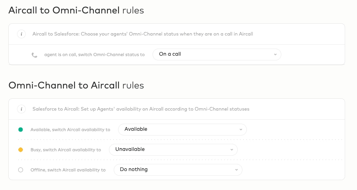
Task: Click the yellow Busy status dot
Action: [x=21, y=150]
